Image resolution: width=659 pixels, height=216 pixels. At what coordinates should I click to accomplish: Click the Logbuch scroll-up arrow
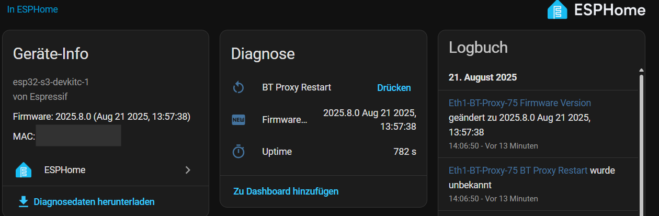[641, 70]
